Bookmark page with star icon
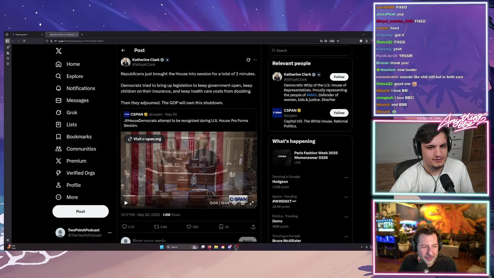Screen dimensions: 494x278 (x=338, y=41)
